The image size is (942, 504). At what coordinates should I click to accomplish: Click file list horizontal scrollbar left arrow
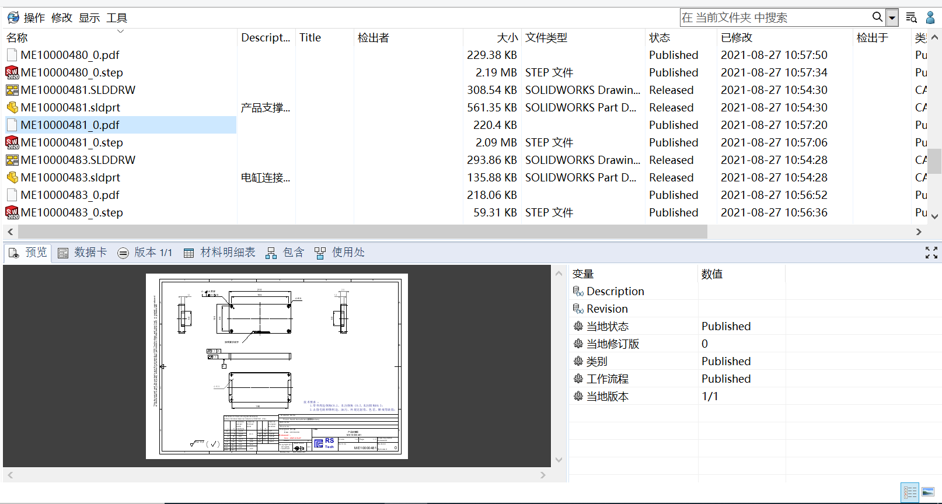[11, 232]
